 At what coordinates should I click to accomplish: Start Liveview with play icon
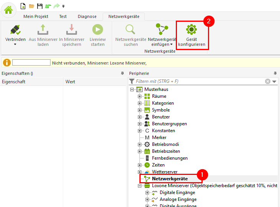pyautogui.click(x=97, y=29)
